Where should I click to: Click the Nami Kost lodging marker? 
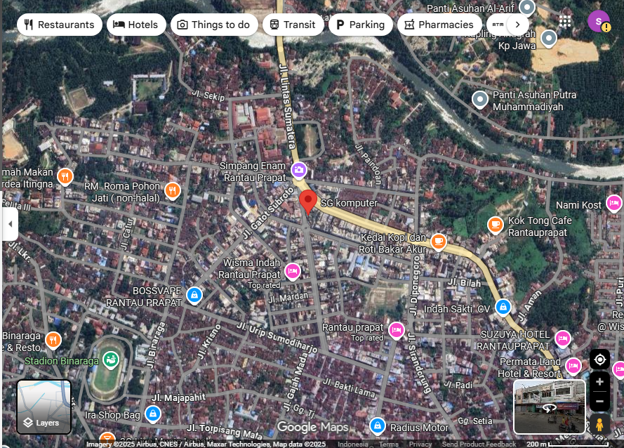point(613,204)
